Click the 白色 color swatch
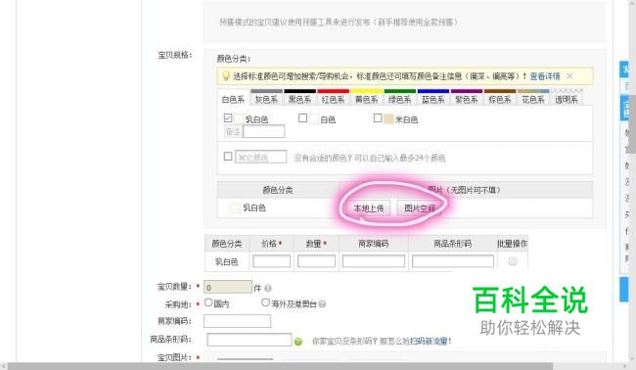 314,119
